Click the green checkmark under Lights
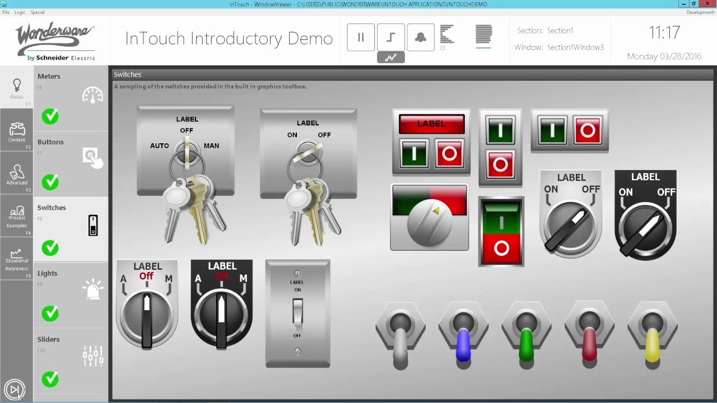Viewport: 717px width, 403px height. click(x=50, y=313)
